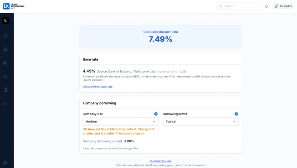Open the TL workspace avatar
This screenshot has width=297, height=168.
(x=5, y=21)
